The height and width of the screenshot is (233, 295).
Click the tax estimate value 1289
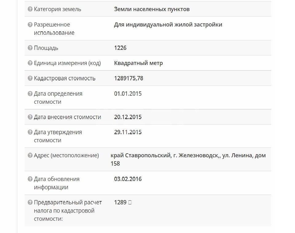(120, 202)
